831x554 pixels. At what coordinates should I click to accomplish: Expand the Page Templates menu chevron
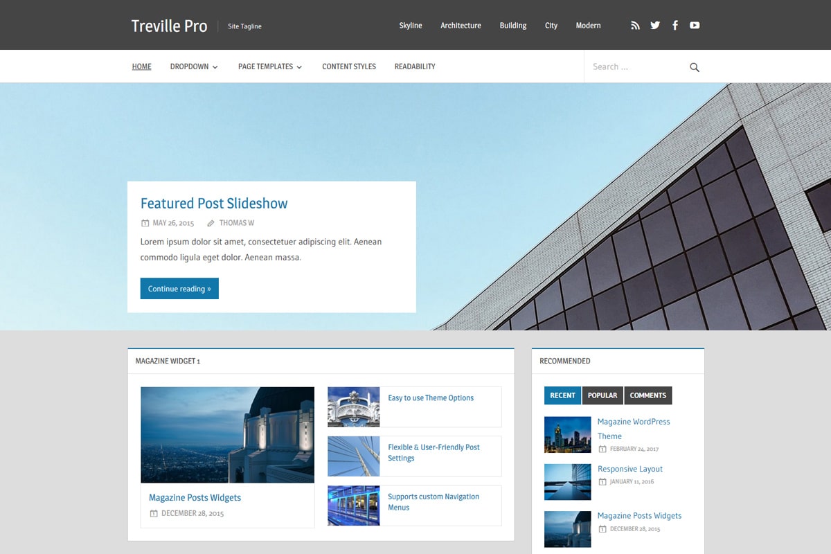click(299, 67)
